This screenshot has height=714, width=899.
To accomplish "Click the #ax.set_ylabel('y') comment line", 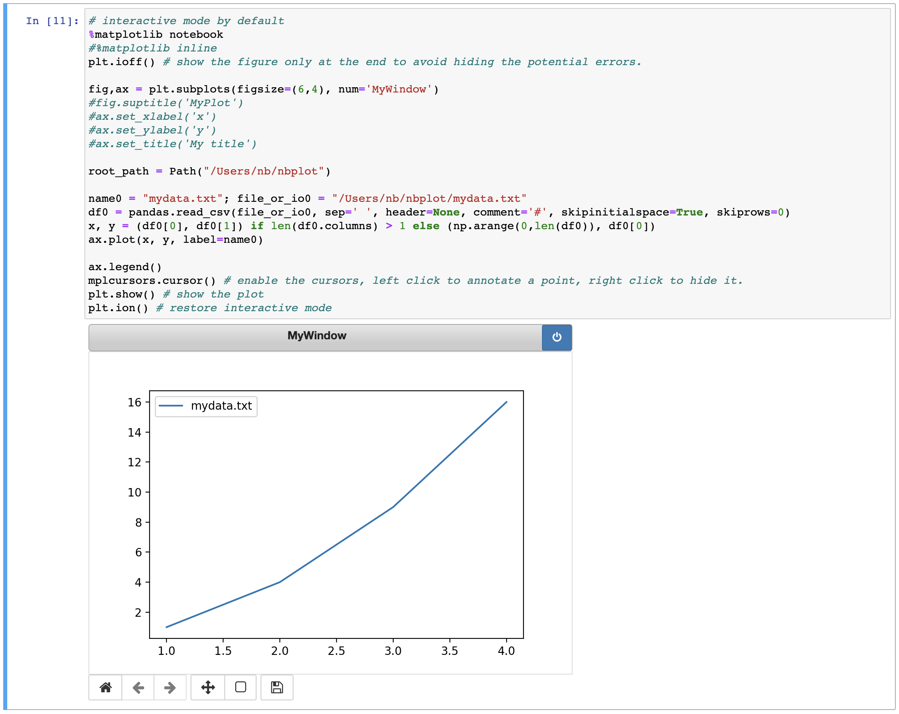I will [x=152, y=131].
